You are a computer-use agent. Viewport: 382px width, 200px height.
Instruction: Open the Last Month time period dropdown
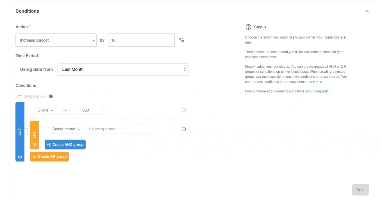tap(123, 69)
